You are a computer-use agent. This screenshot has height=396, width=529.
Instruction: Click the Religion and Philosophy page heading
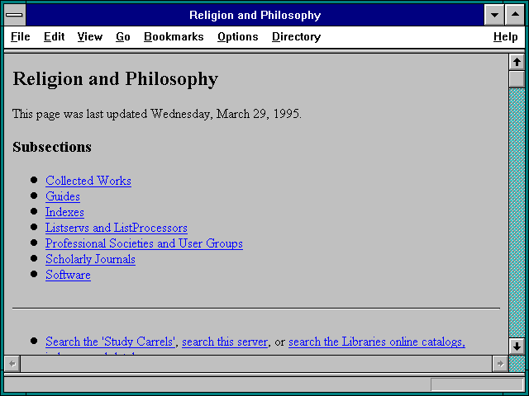tap(116, 79)
